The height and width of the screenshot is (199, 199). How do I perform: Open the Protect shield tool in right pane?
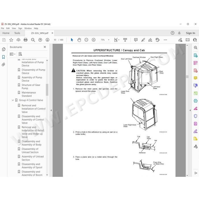pyautogui.click(x=196, y=116)
